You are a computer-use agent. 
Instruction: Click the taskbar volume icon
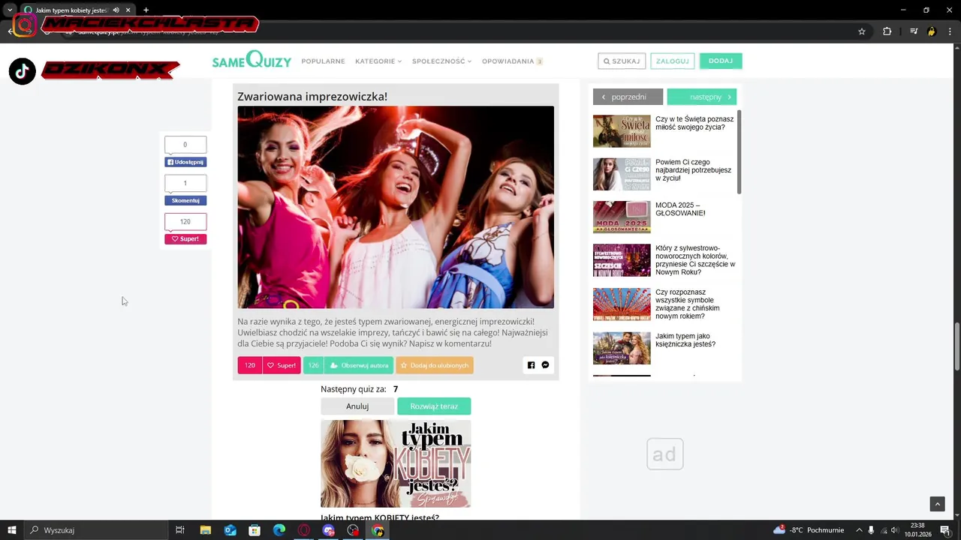click(895, 530)
